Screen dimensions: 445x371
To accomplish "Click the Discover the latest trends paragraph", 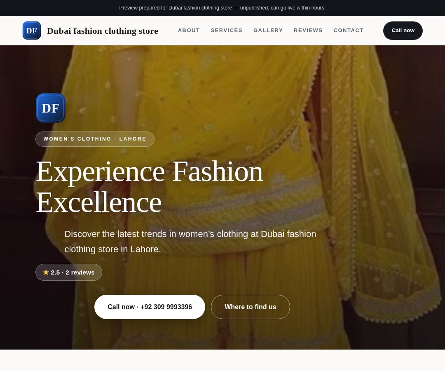I will click(190, 242).
